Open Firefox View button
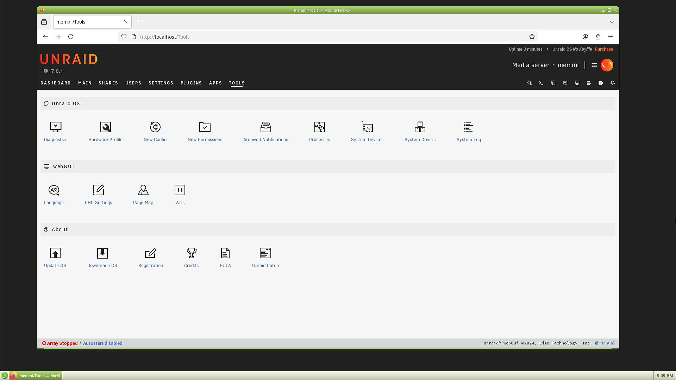676x380 pixels. pyautogui.click(x=44, y=22)
